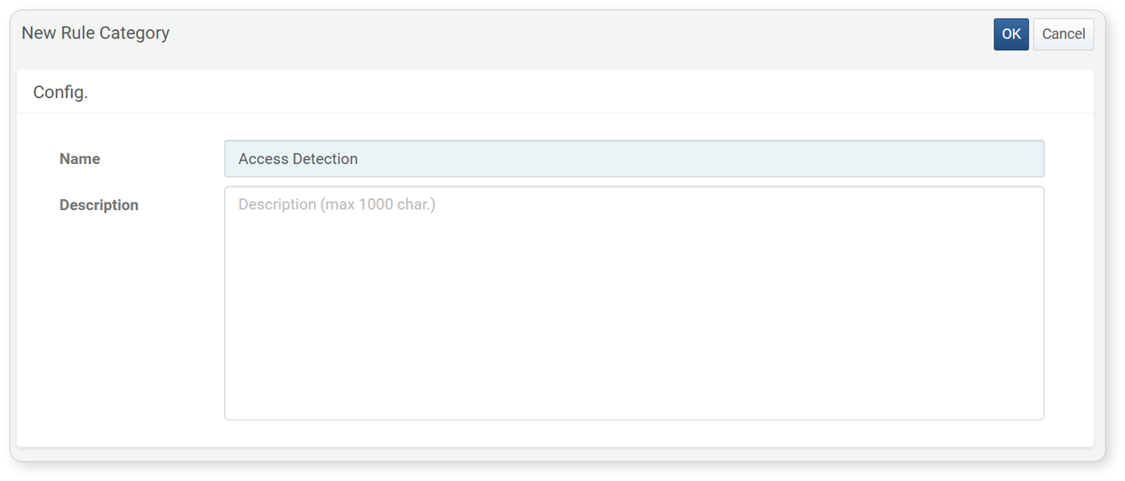The height and width of the screenshot is (481, 1125).
Task: Click the Config. section header
Action: [61, 92]
